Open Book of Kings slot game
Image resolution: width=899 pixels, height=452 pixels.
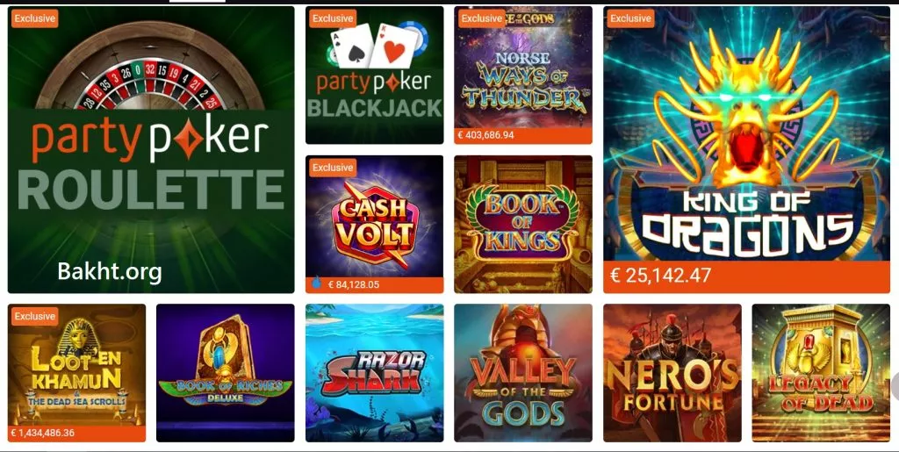tap(523, 224)
